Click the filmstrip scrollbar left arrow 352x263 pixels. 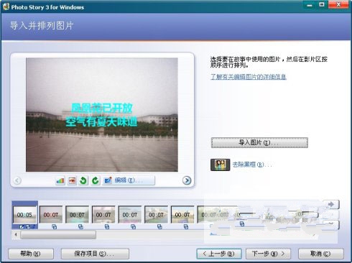tap(16, 235)
